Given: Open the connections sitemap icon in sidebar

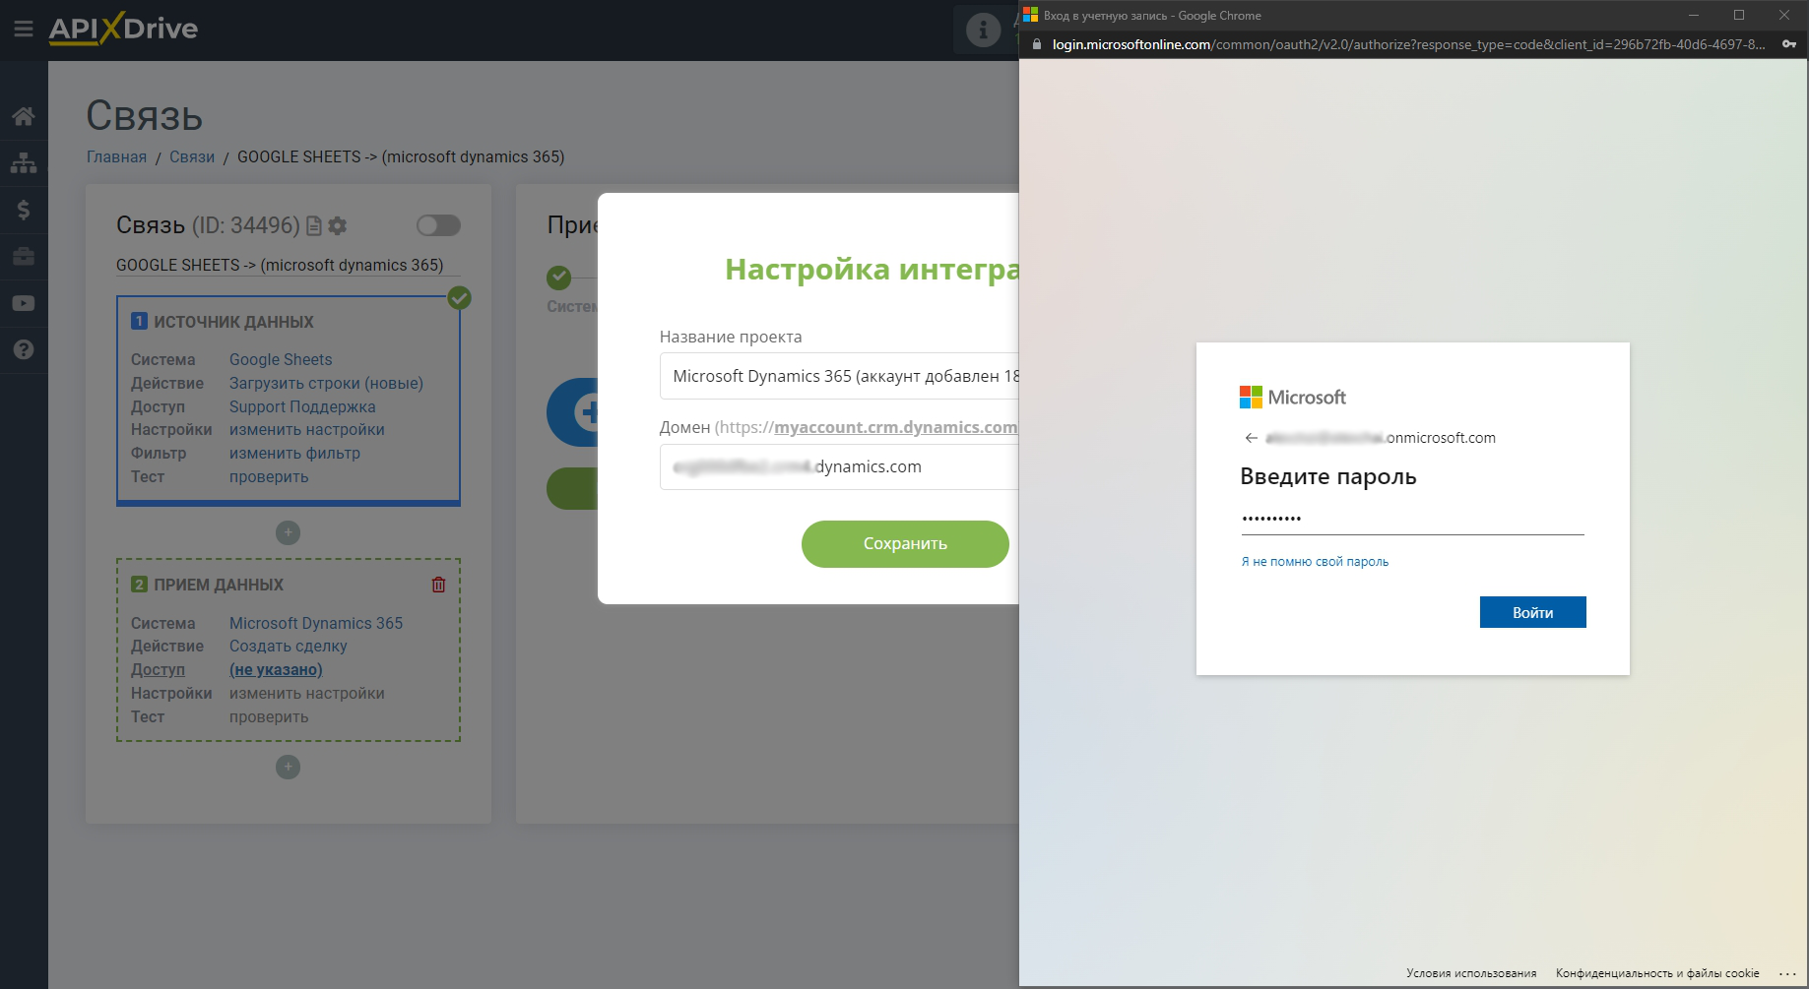Looking at the screenshot, I should pos(24,162).
